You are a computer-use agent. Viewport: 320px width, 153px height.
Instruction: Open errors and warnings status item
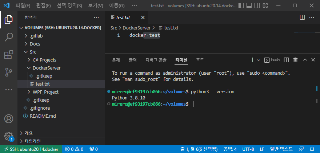pyautogui.click(x=74, y=149)
